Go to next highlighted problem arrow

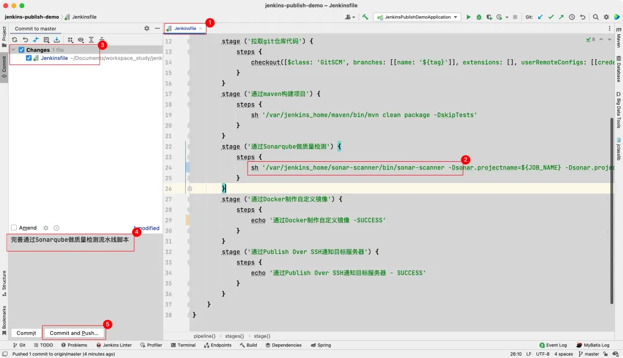point(610,39)
